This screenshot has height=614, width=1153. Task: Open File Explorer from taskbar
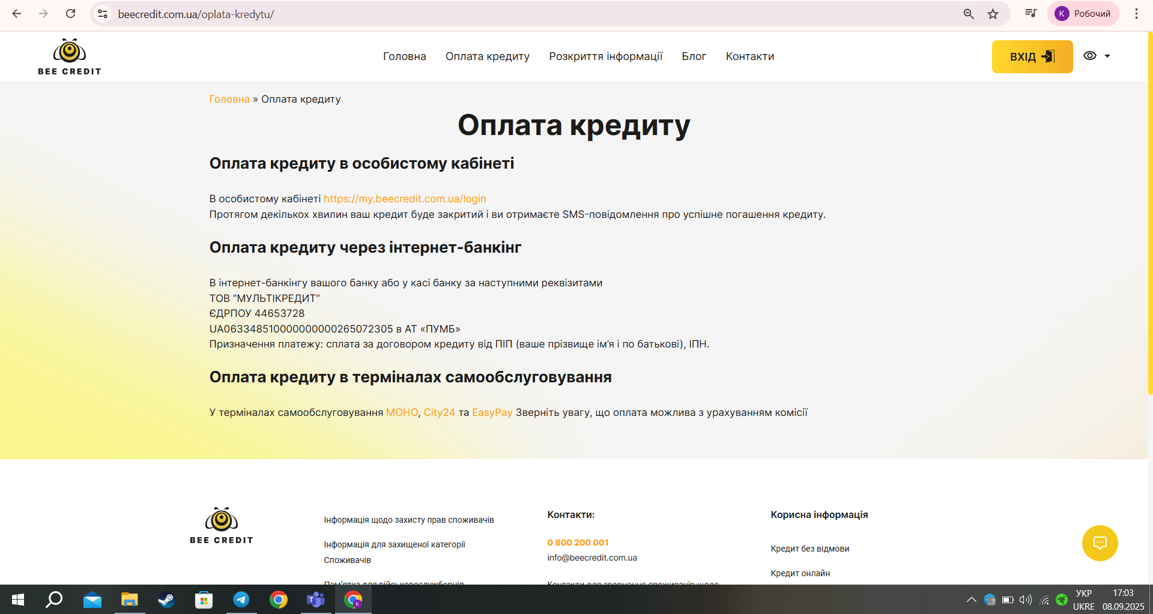coord(130,600)
